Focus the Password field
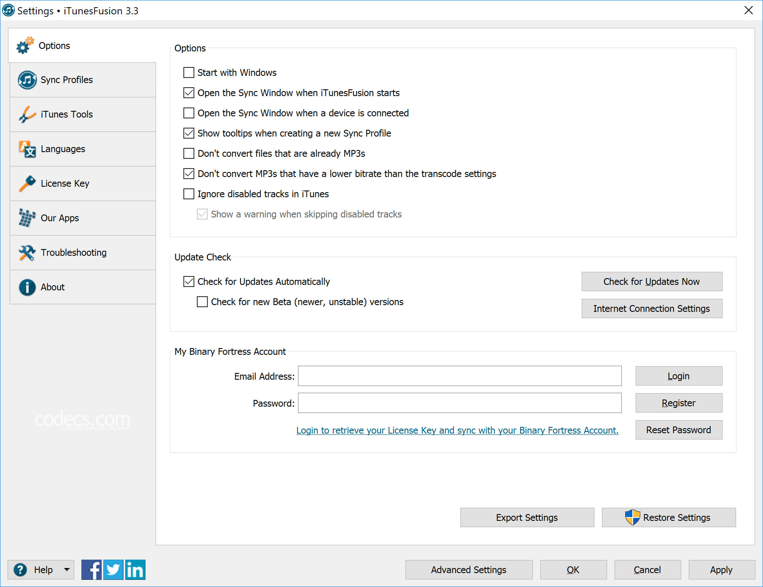This screenshot has height=587, width=763. [x=459, y=403]
